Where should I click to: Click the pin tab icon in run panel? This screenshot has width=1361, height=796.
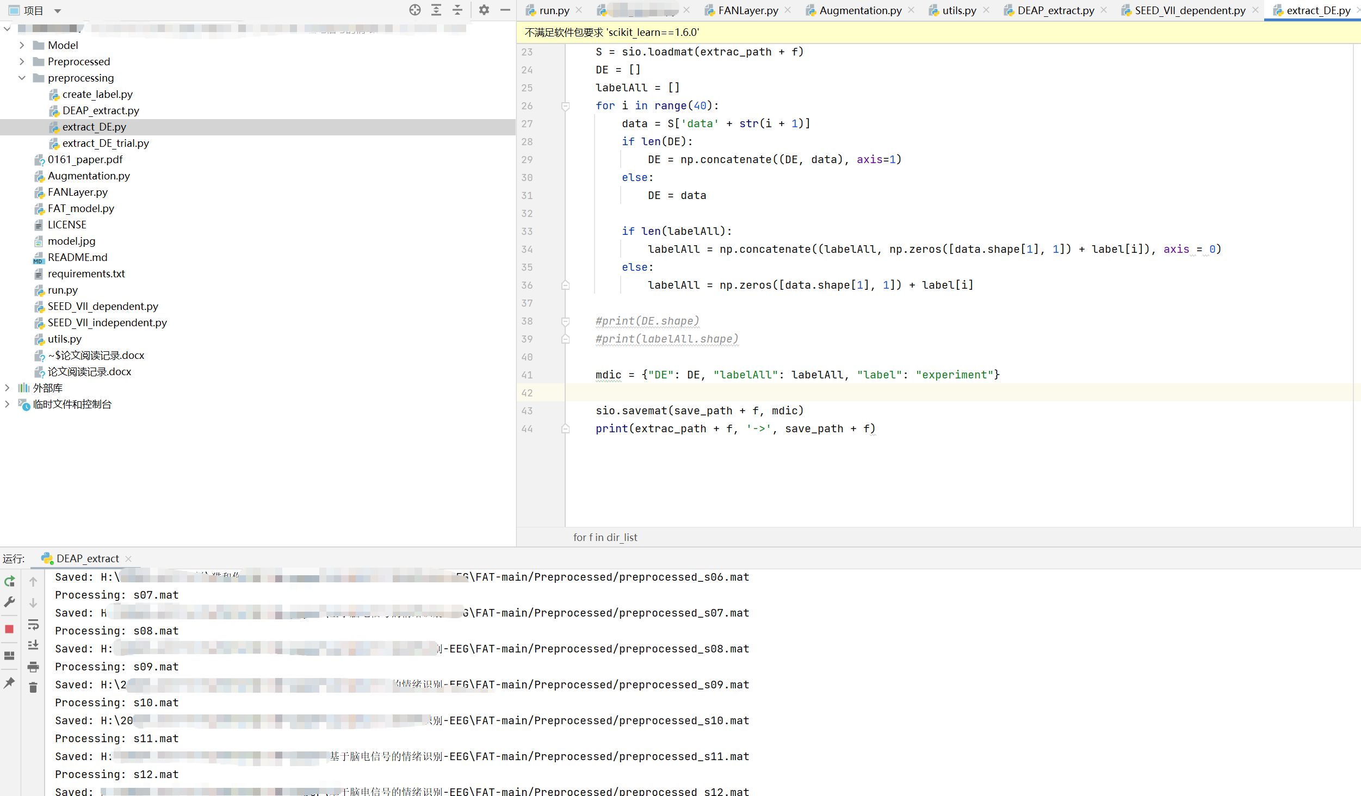point(9,683)
